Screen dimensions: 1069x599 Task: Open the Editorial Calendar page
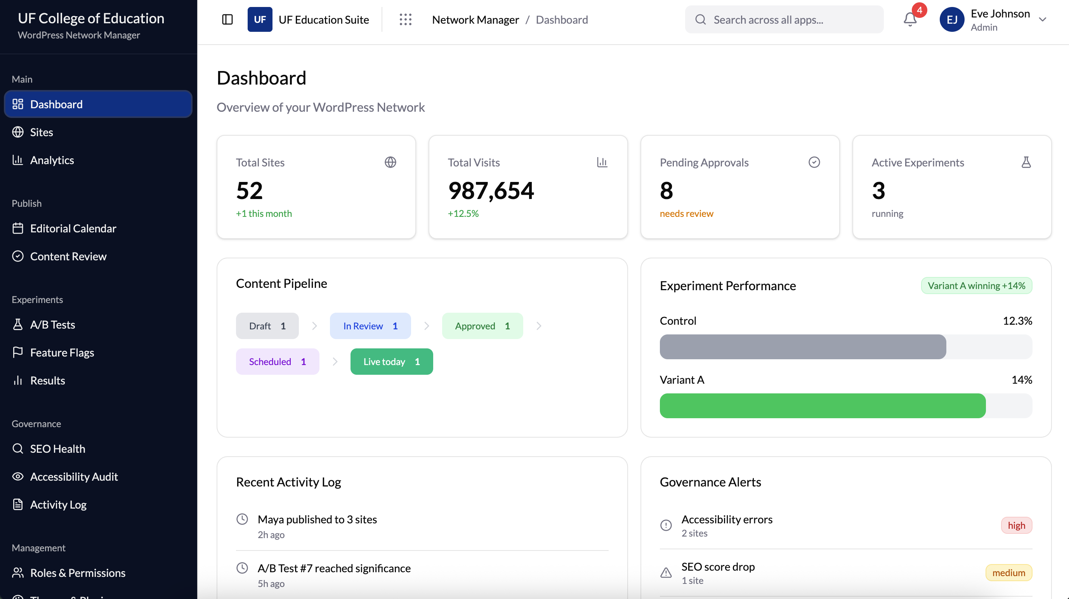pyautogui.click(x=98, y=228)
